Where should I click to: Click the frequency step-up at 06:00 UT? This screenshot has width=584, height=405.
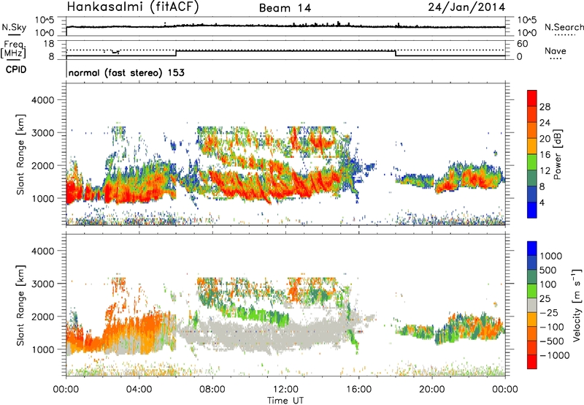point(176,53)
